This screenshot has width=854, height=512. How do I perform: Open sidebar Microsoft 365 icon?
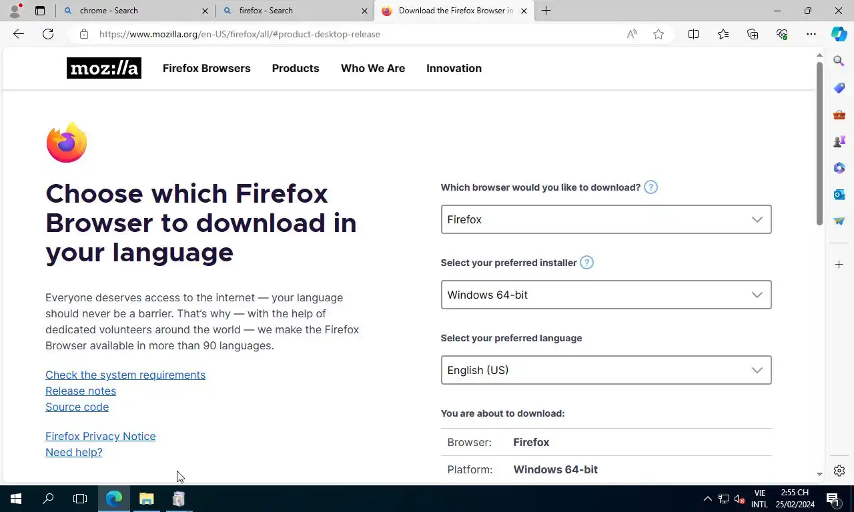(839, 168)
